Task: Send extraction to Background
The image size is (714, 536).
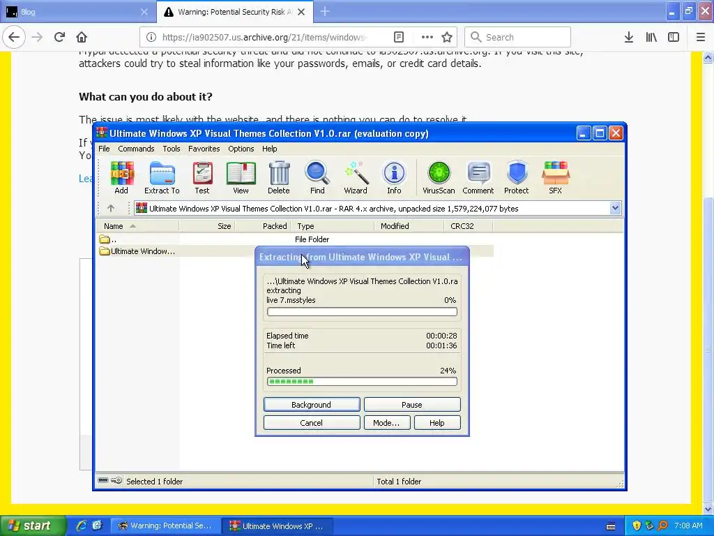Action: [312, 405]
